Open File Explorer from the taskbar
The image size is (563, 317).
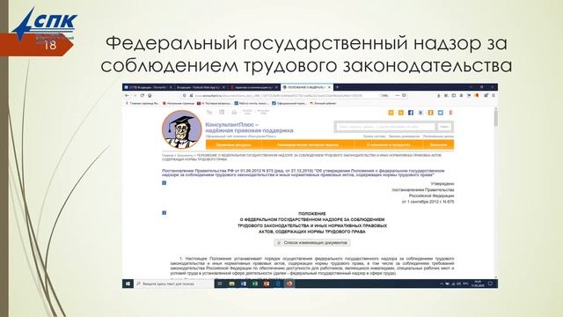pyautogui.click(x=231, y=284)
